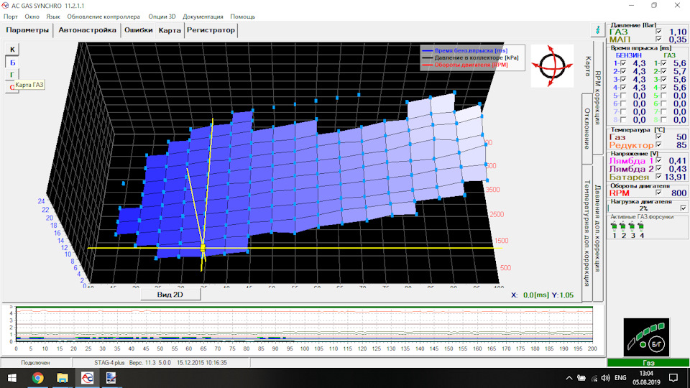Click the AC GAS SYNCHRO taskbar icon
The image size is (690, 388).
[87, 378]
